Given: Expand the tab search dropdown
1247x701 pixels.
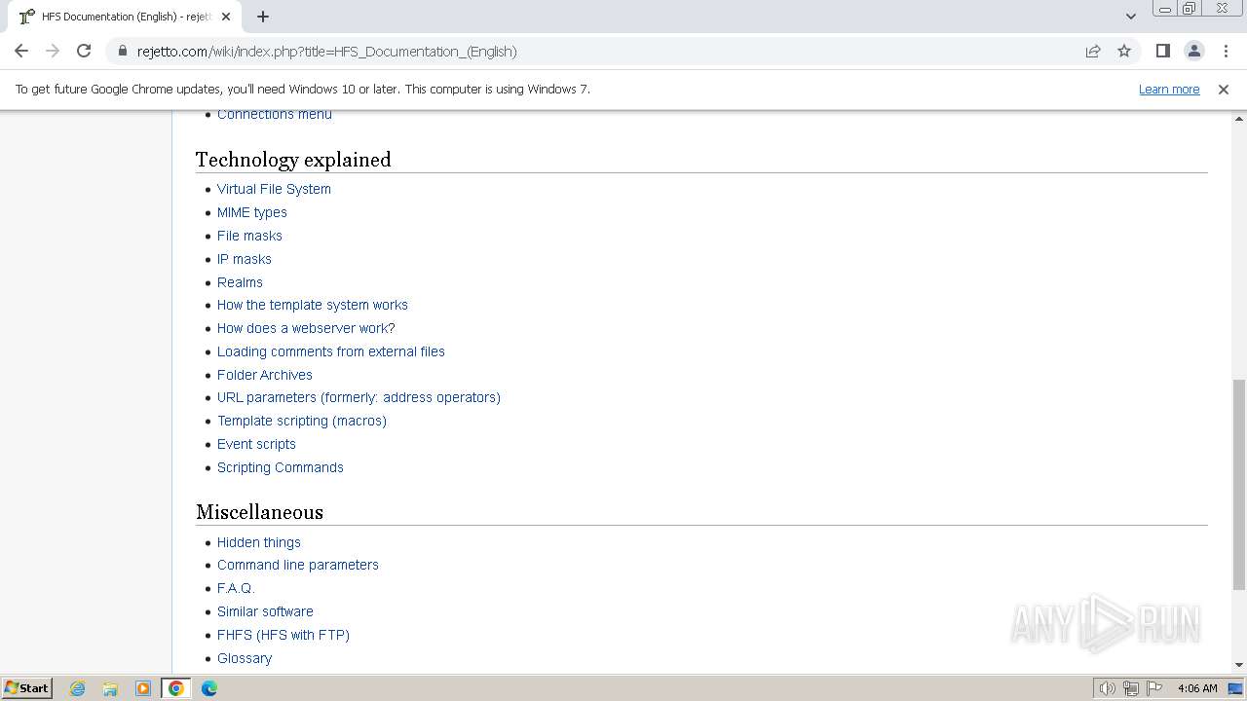Looking at the screenshot, I should [x=1130, y=17].
